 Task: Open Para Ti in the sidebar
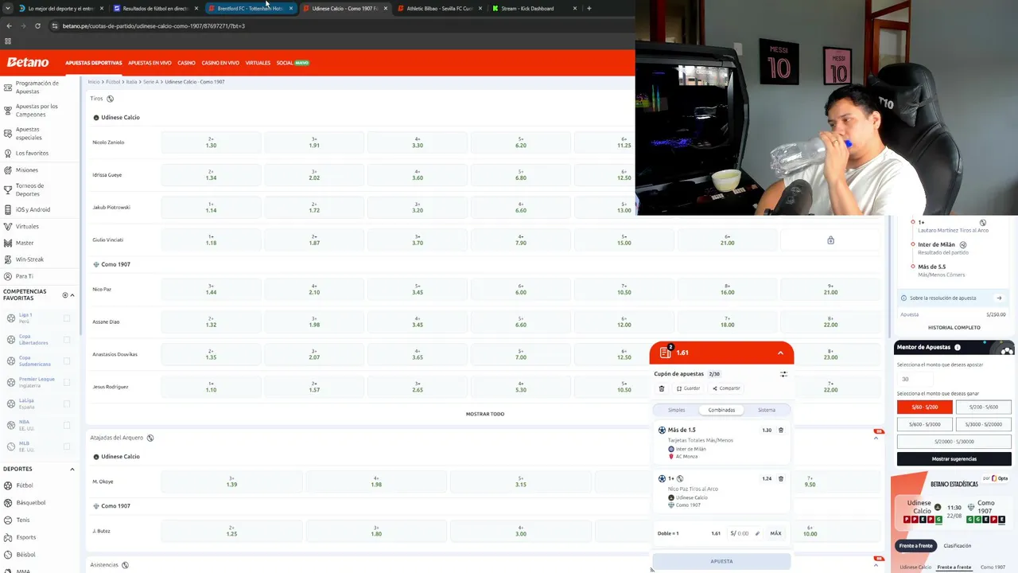[24, 276]
